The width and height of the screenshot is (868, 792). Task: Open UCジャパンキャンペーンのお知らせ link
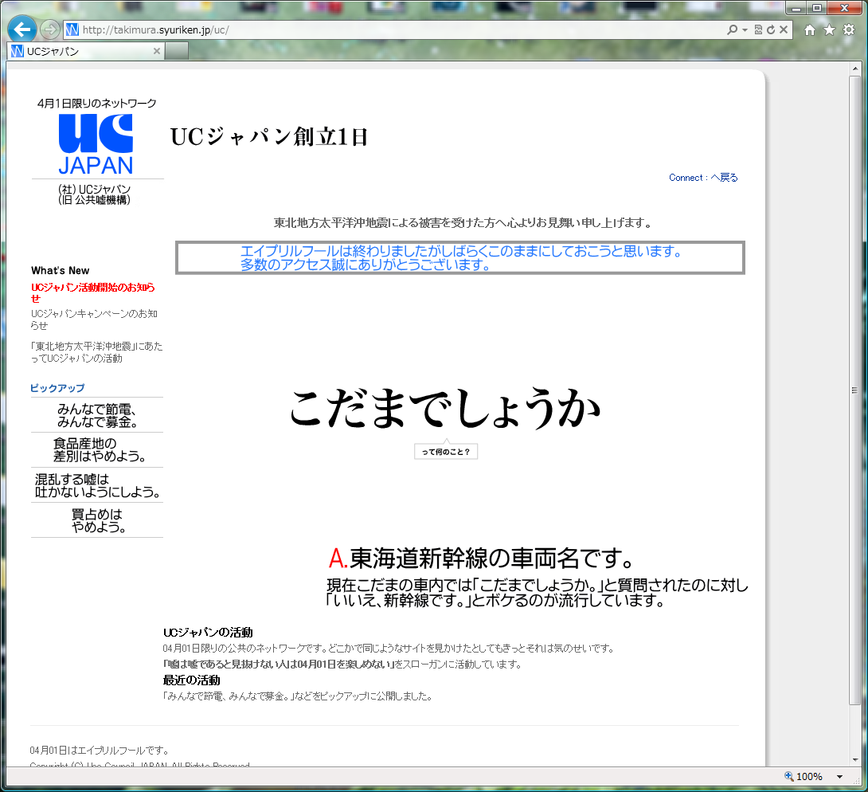tap(94, 320)
